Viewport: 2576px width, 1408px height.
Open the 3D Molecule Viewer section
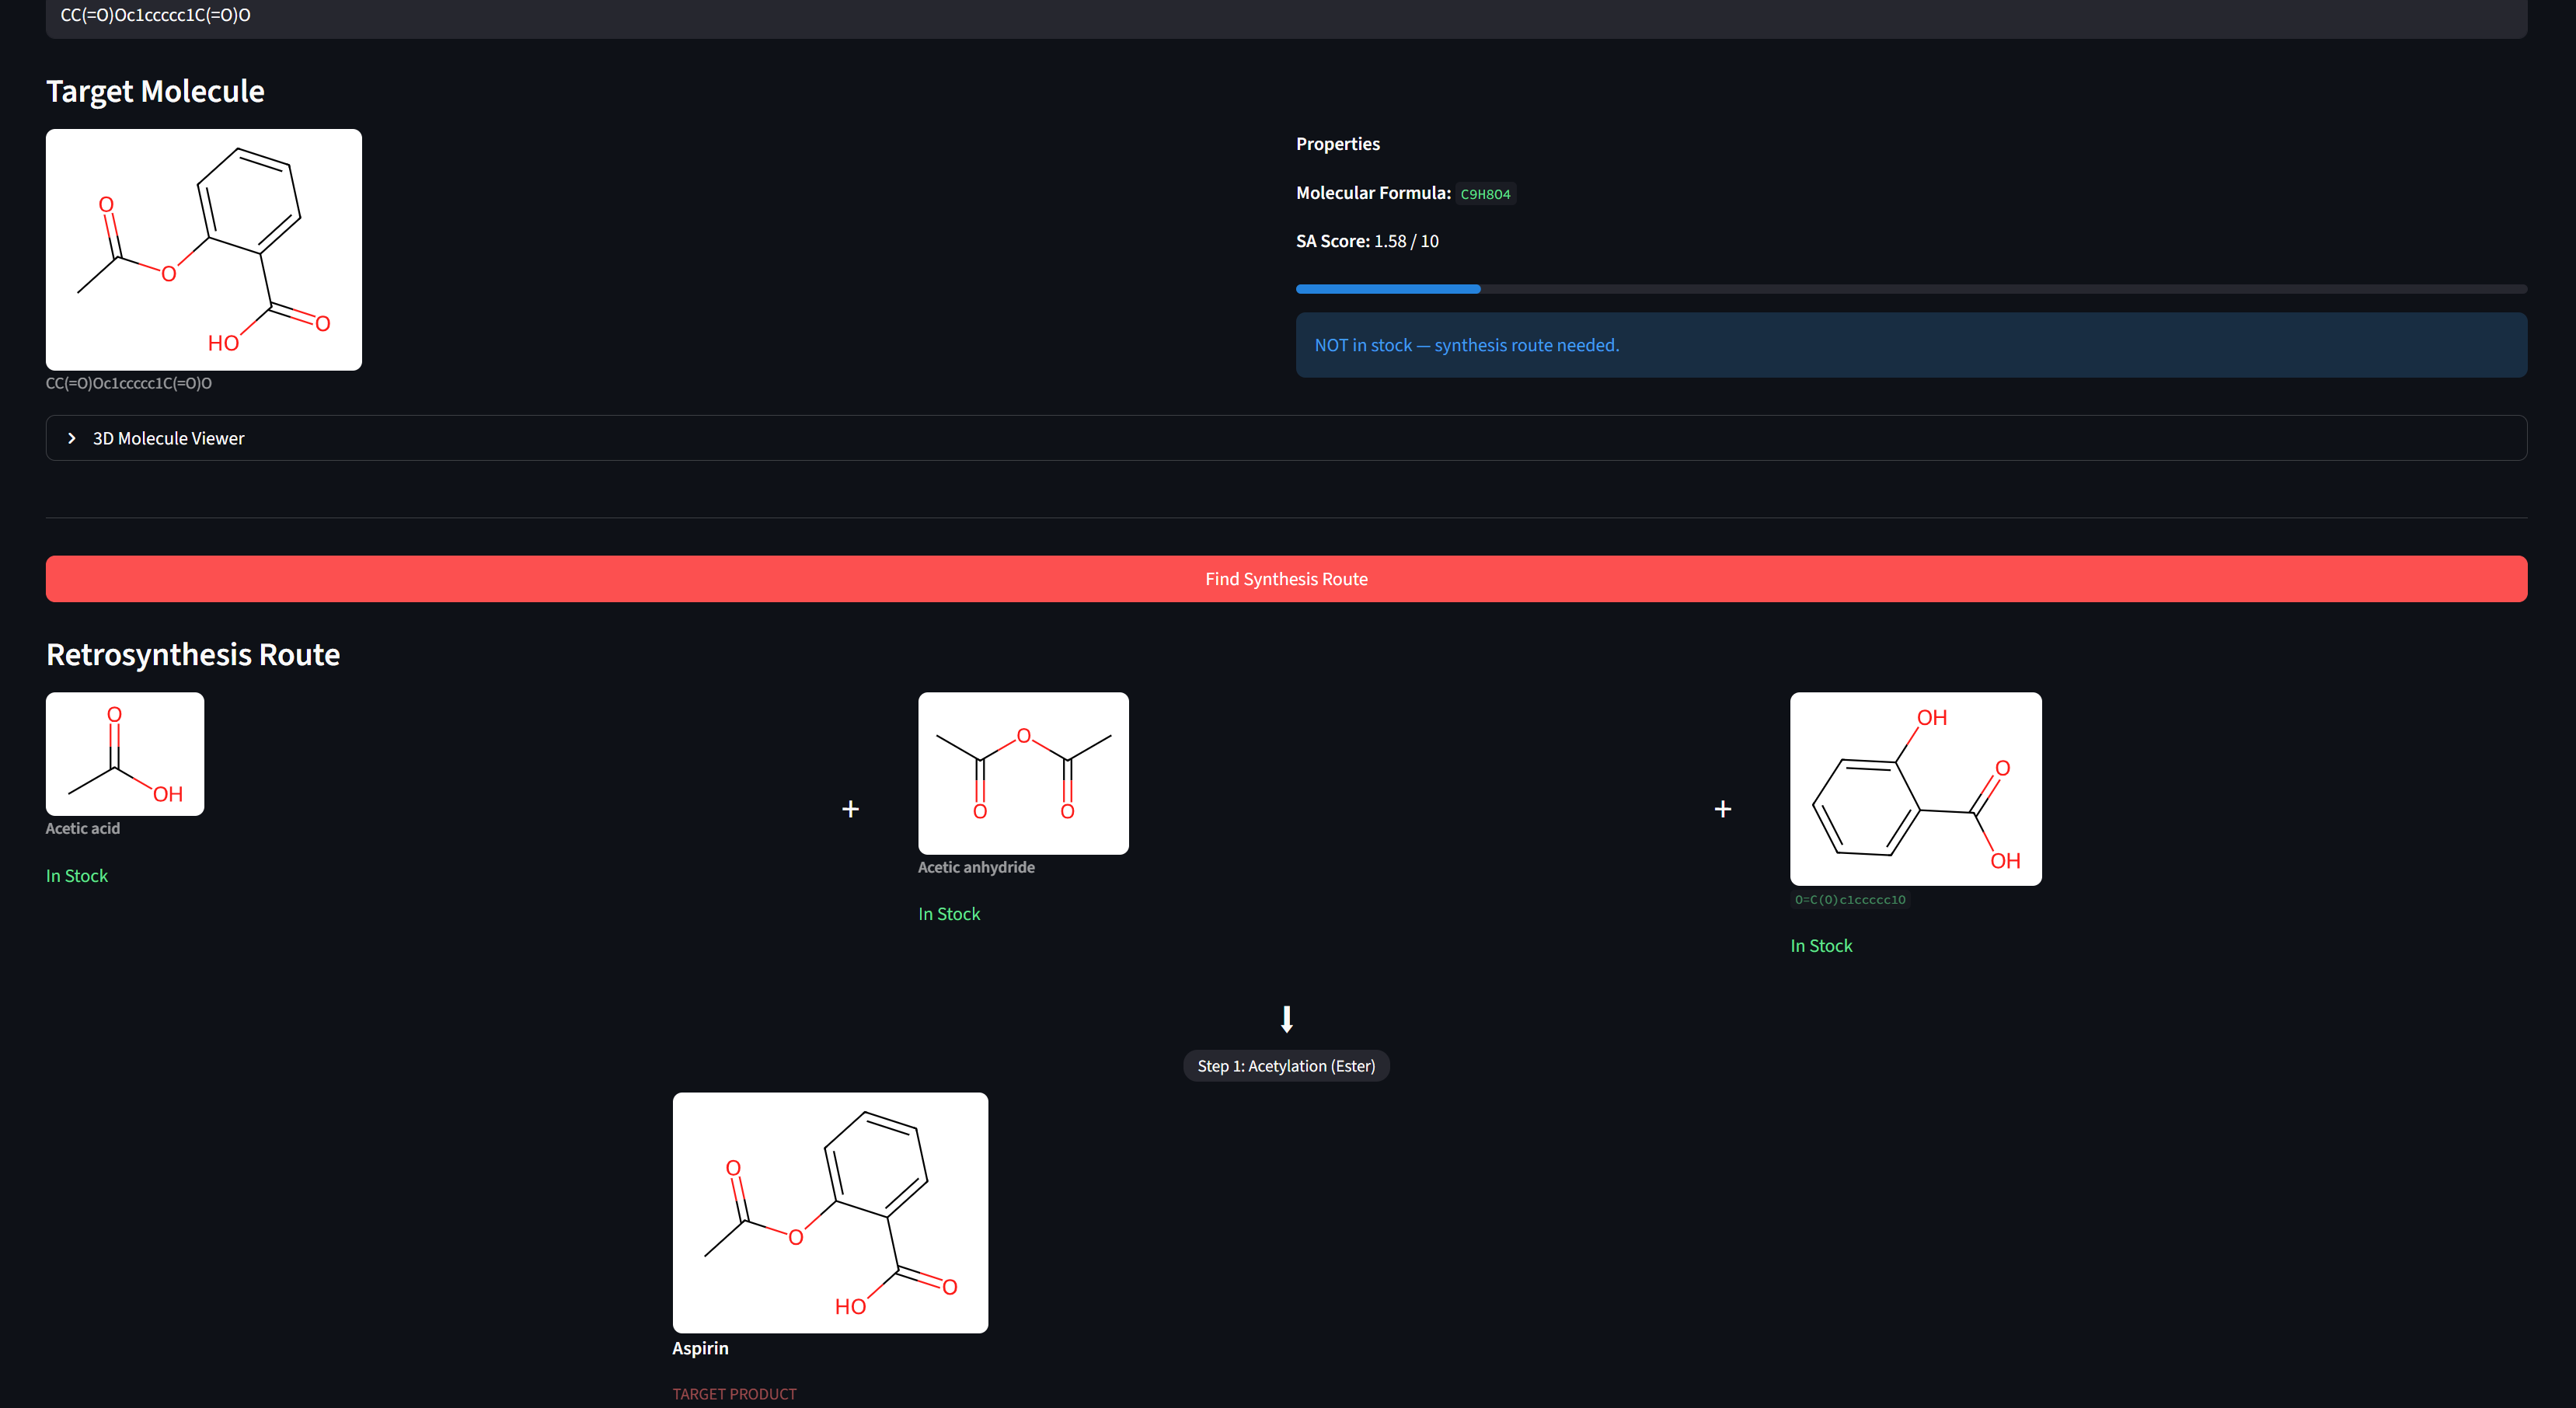[167, 437]
